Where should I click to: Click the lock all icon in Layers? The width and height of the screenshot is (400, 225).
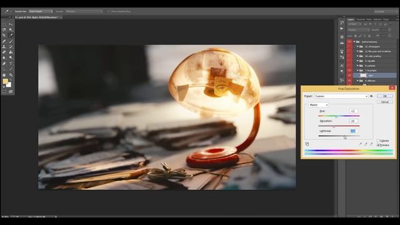point(369,36)
